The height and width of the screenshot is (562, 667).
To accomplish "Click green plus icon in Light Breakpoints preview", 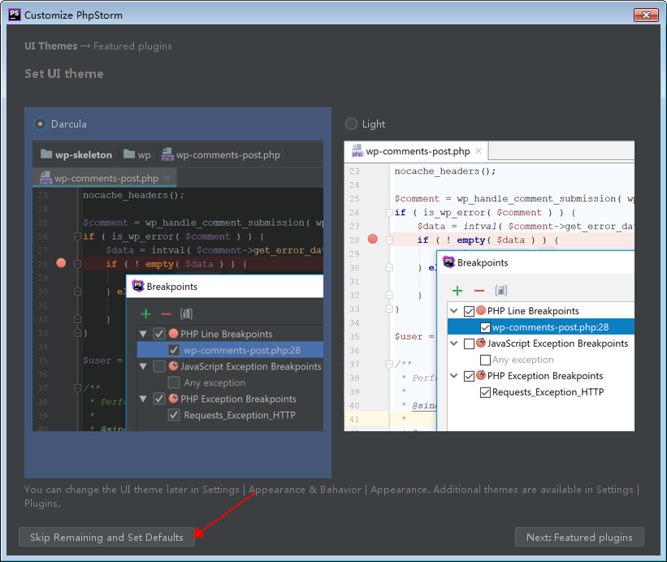I will click(457, 291).
